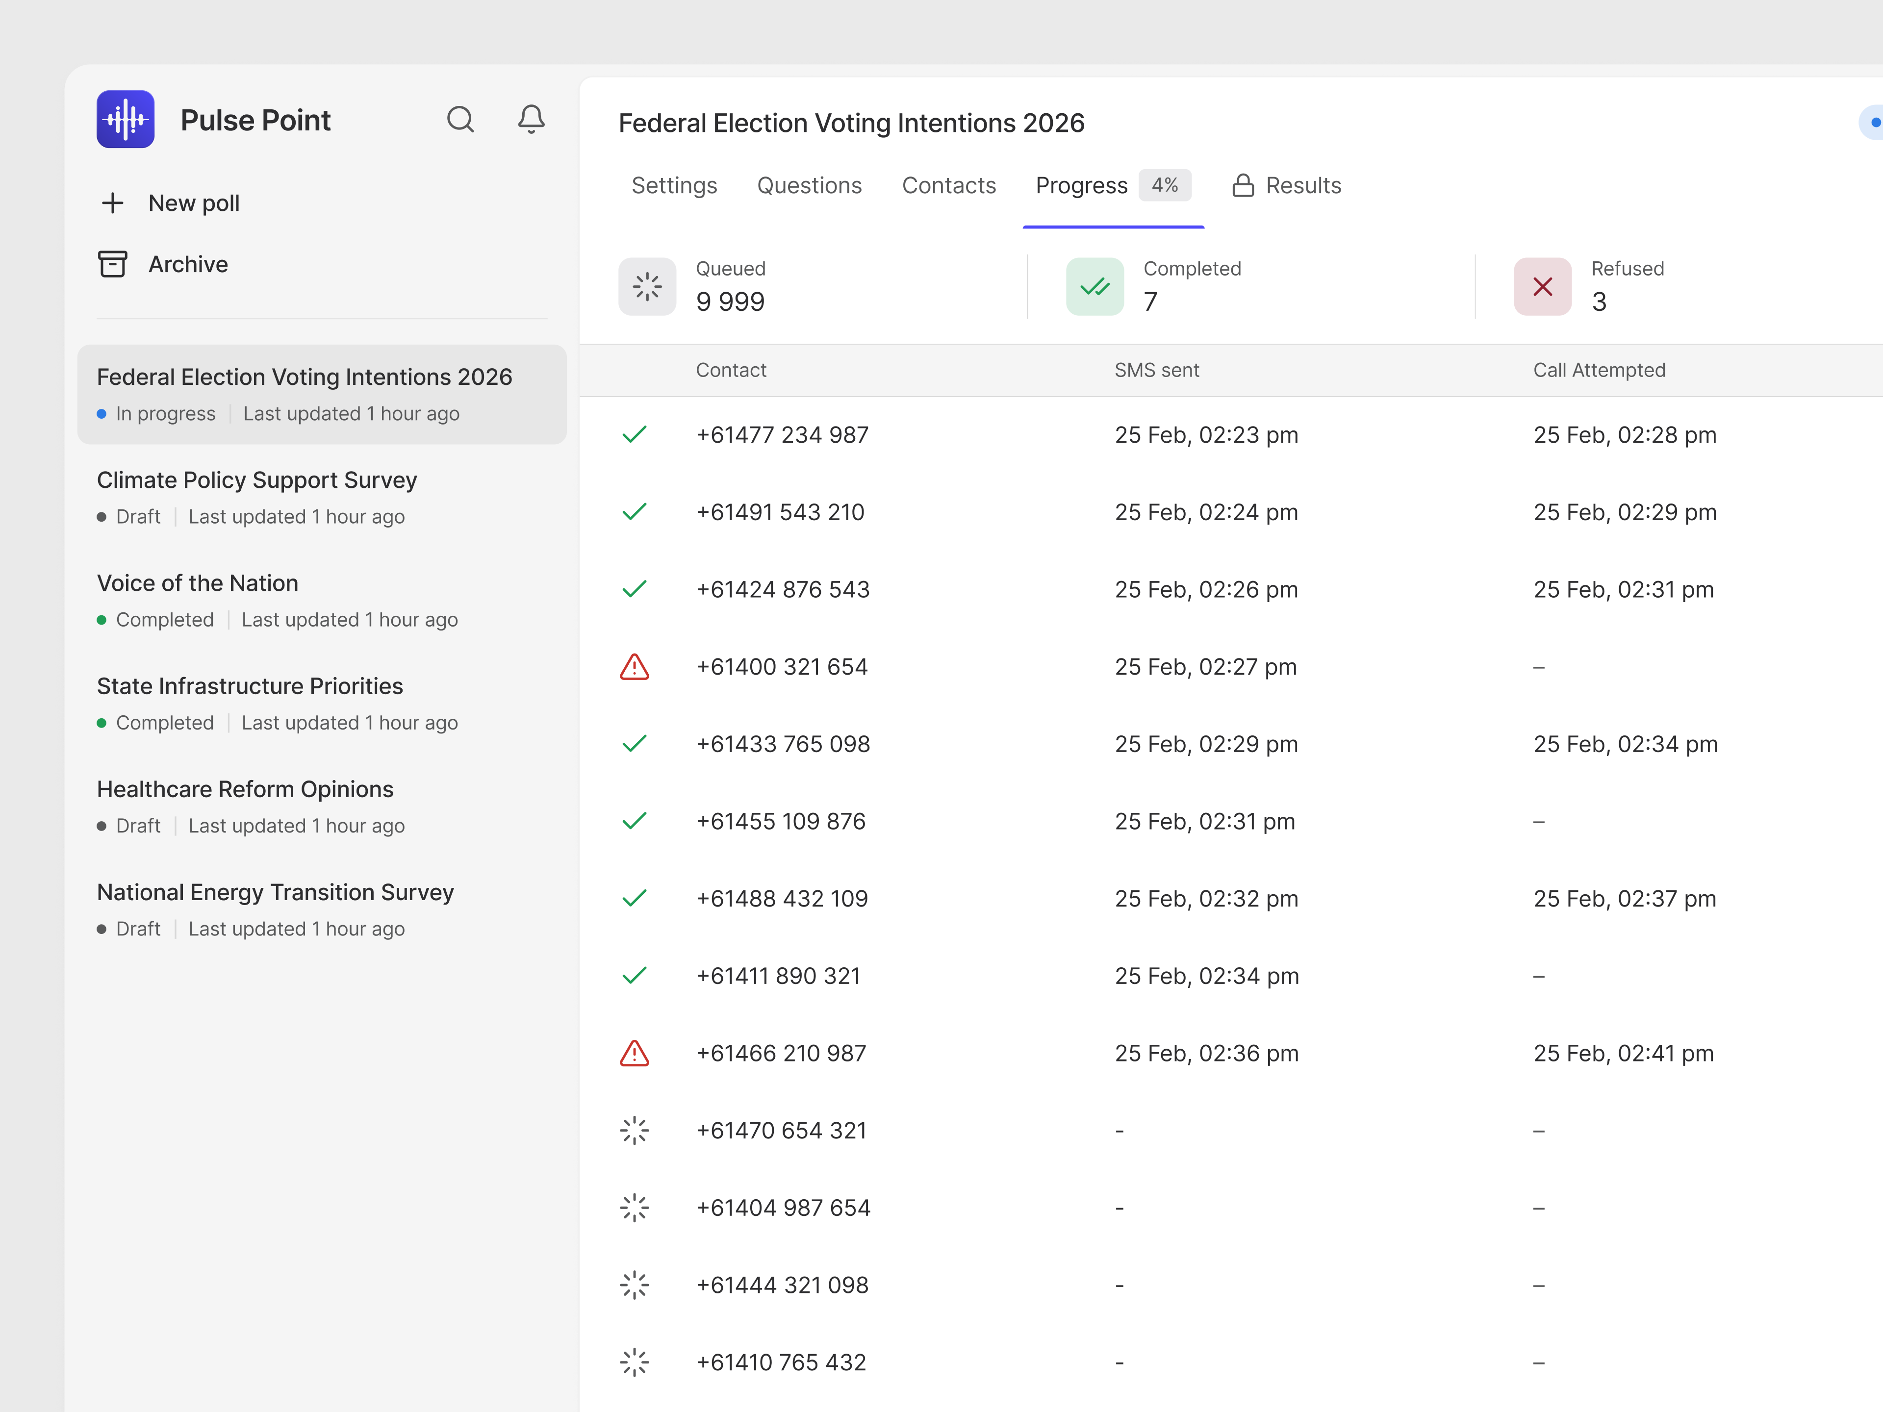This screenshot has width=1883, height=1412.
Task: Click the Refused count 3
Action: coord(1599,302)
